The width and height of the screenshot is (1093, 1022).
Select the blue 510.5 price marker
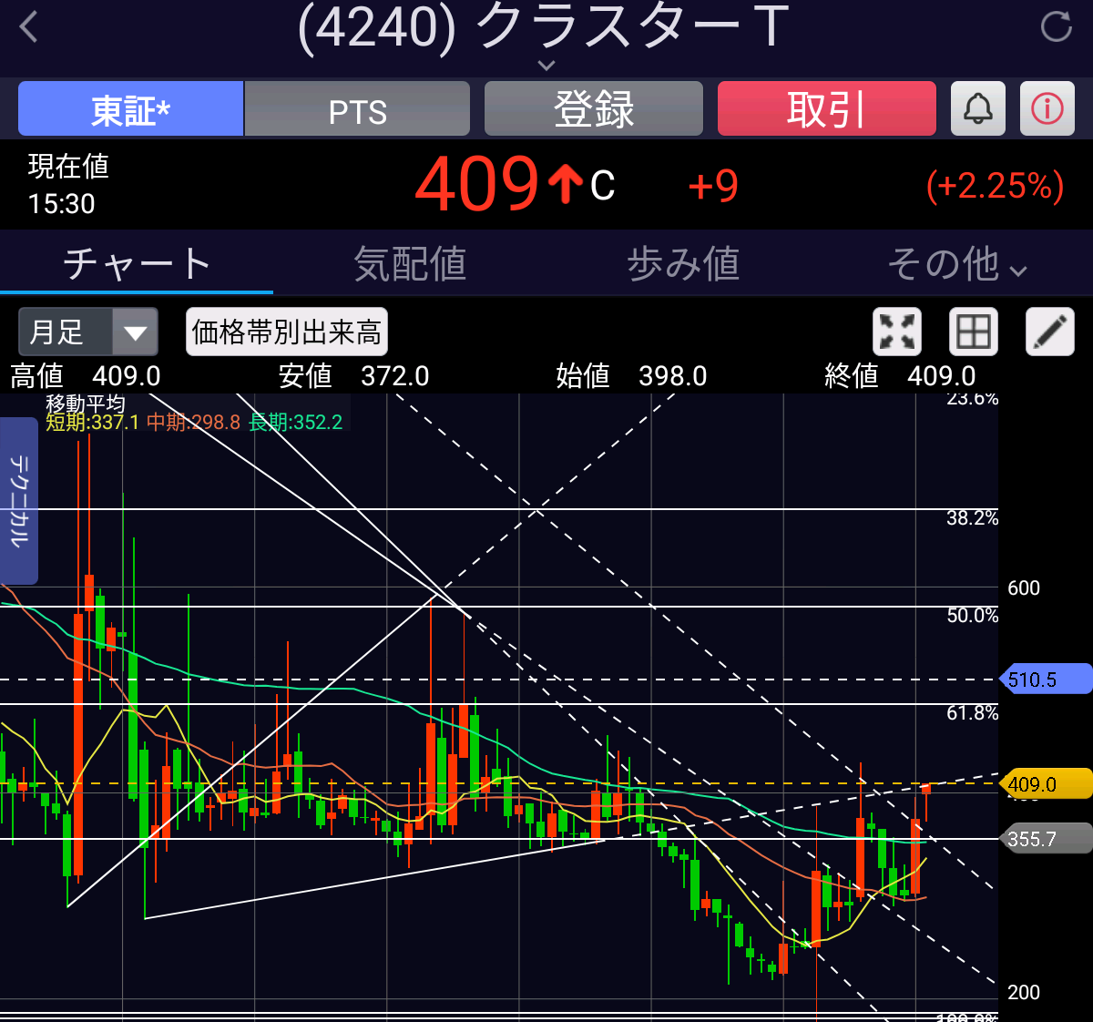pyautogui.click(x=1045, y=680)
